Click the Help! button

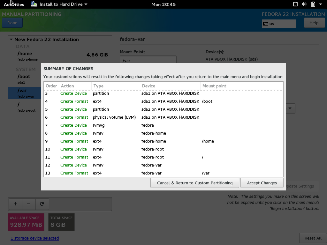tap(314, 23)
